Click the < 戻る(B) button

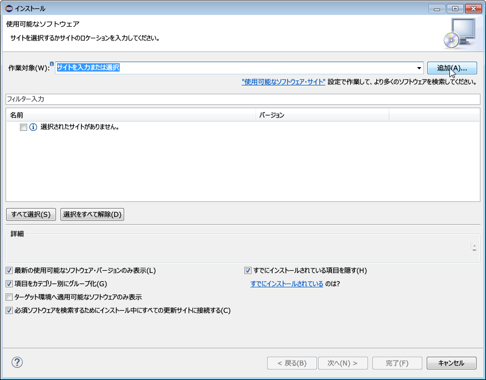tap(292, 363)
